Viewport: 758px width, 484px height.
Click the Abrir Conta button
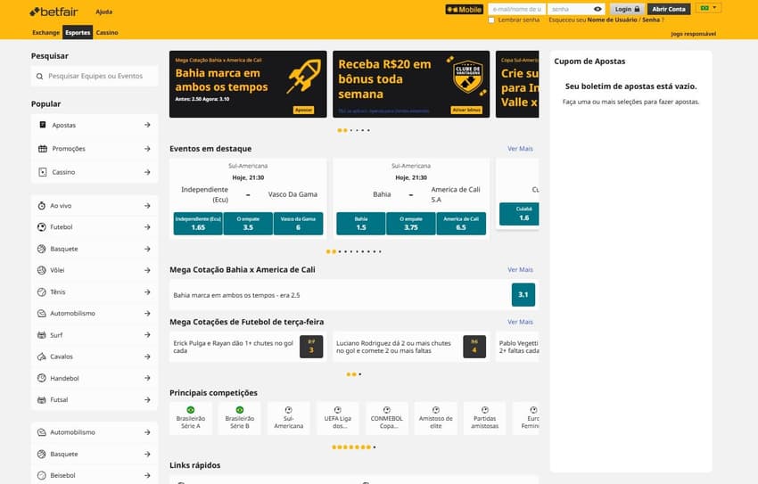669,9
